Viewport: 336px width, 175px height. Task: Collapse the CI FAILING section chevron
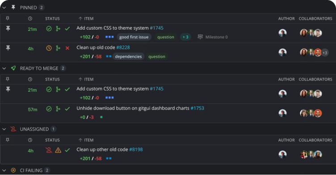(4, 171)
